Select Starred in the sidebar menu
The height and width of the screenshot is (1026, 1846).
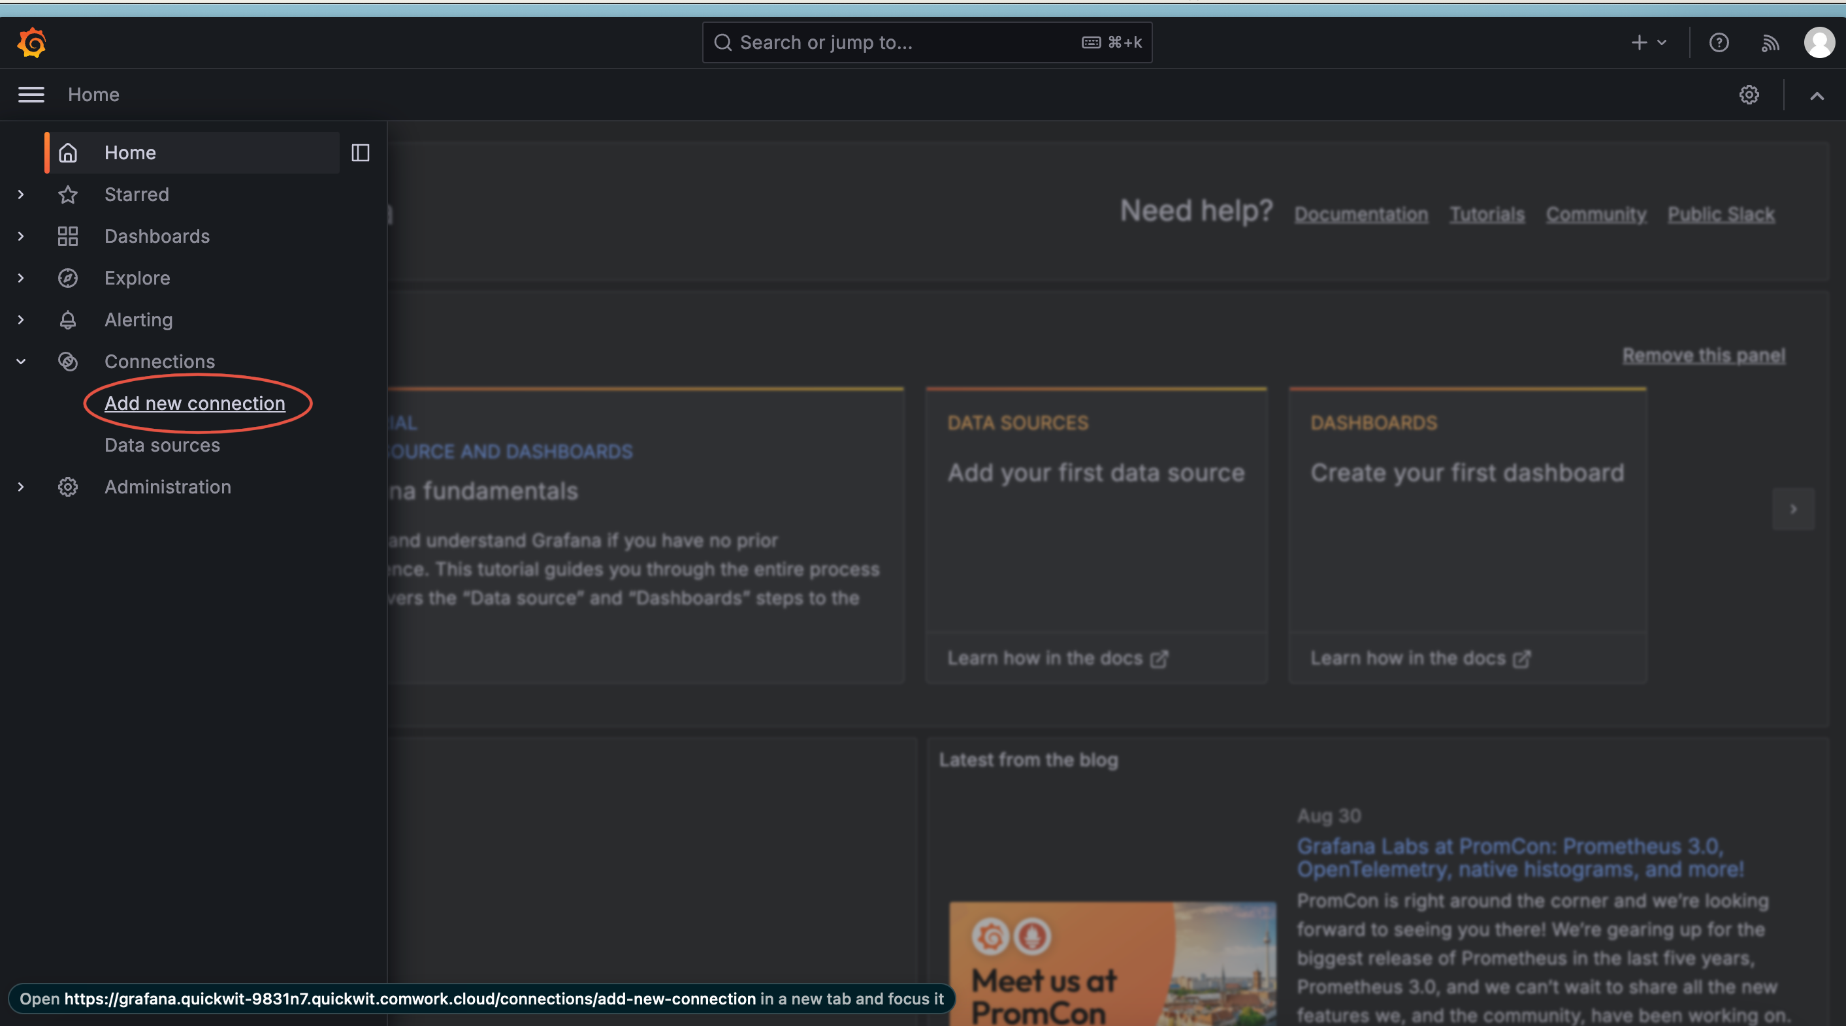click(x=136, y=194)
